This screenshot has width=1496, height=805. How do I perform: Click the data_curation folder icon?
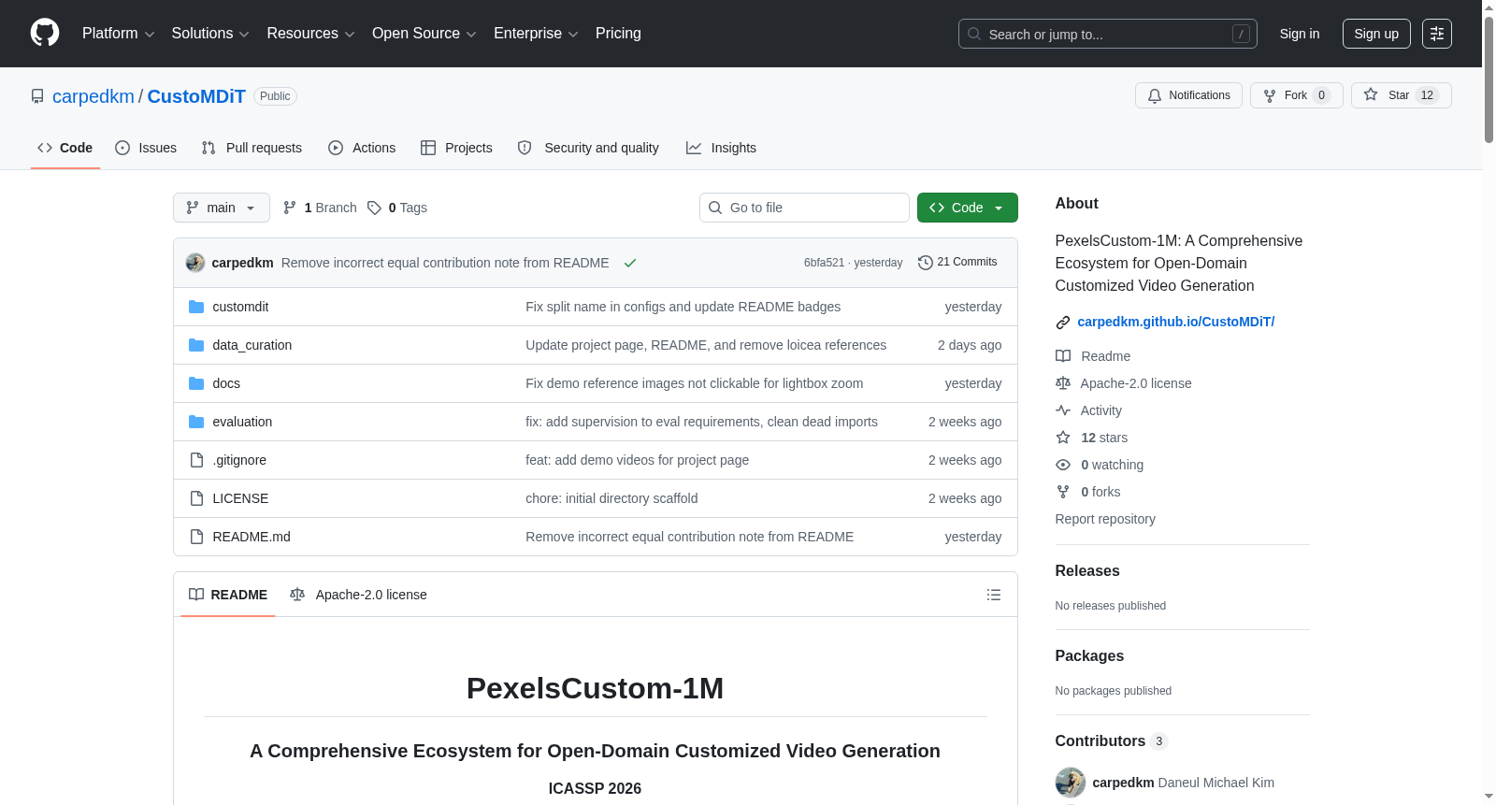196,345
